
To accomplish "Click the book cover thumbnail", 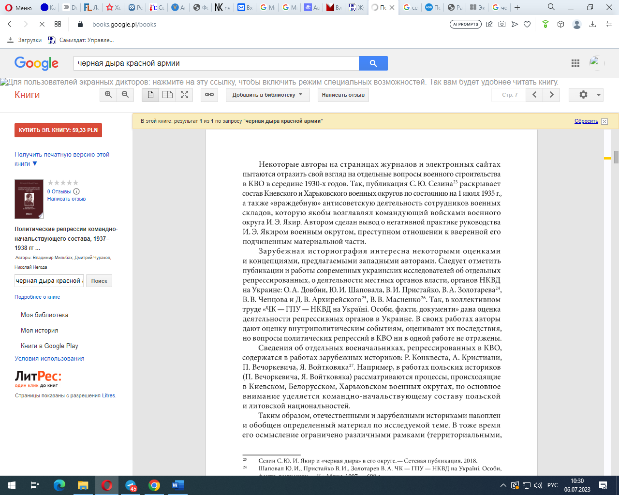I will [x=29, y=199].
